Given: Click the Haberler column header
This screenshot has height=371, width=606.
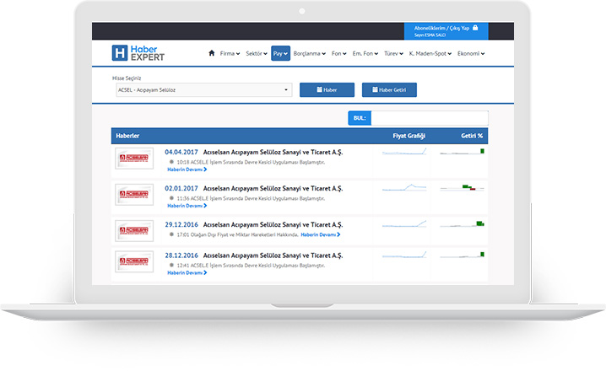Looking at the screenshot, I should [127, 136].
